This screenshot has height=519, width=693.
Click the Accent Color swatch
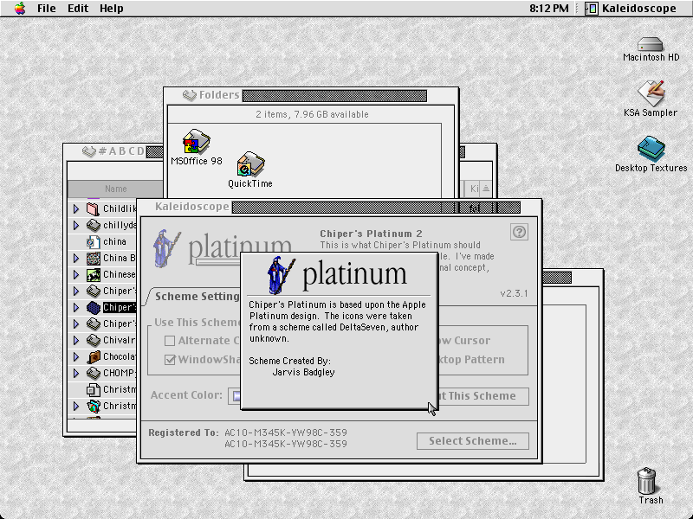click(235, 396)
